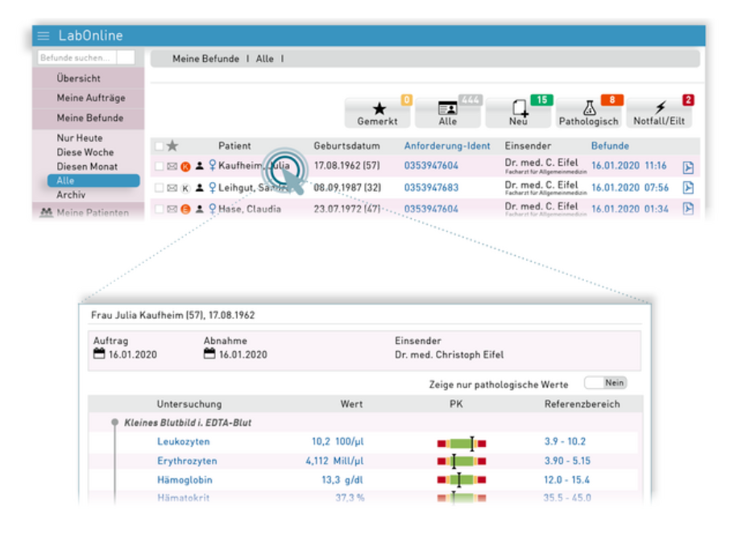The image size is (742, 542).
Task: Click envelope icon in Hase, Claudia row
Action: 172,209
